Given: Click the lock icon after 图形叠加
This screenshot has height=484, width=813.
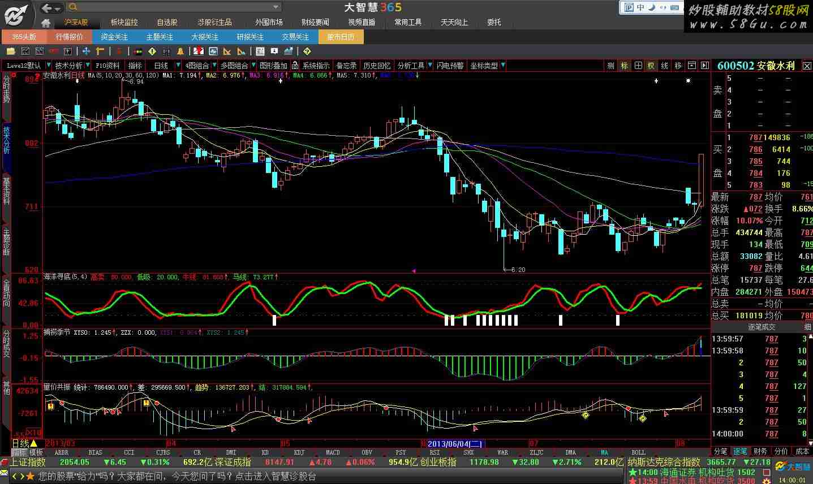Looking at the screenshot, I should point(295,66).
